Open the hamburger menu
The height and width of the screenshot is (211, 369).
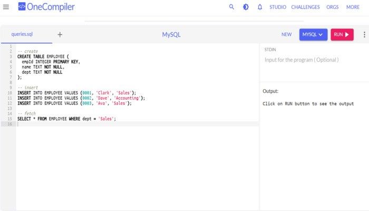[6, 7]
